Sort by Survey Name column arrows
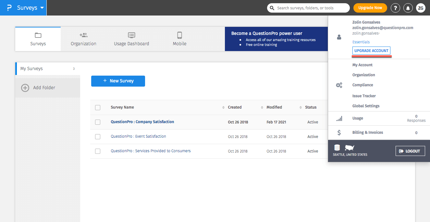The image size is (430, 222). pyautogui.click(x=223, y=107)
